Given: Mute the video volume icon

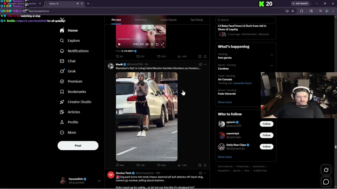Looking at the screenshot, I should tap(147, 44).
